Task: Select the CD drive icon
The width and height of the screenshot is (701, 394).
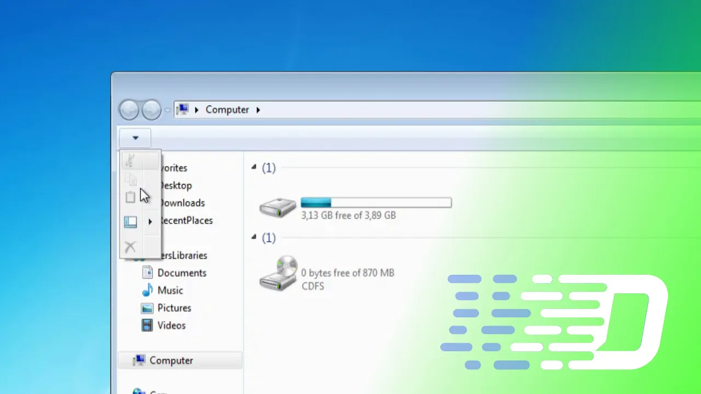Action: [278, 274]
